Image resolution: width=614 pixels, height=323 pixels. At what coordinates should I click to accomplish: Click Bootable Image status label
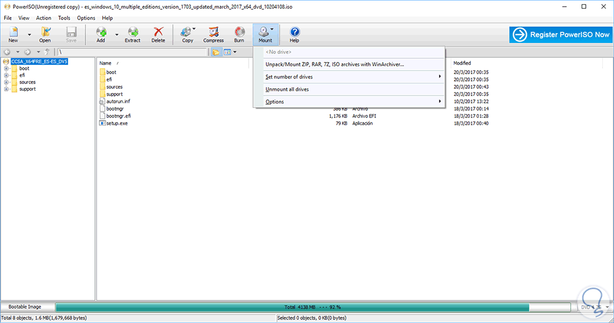tap(25, 307)
